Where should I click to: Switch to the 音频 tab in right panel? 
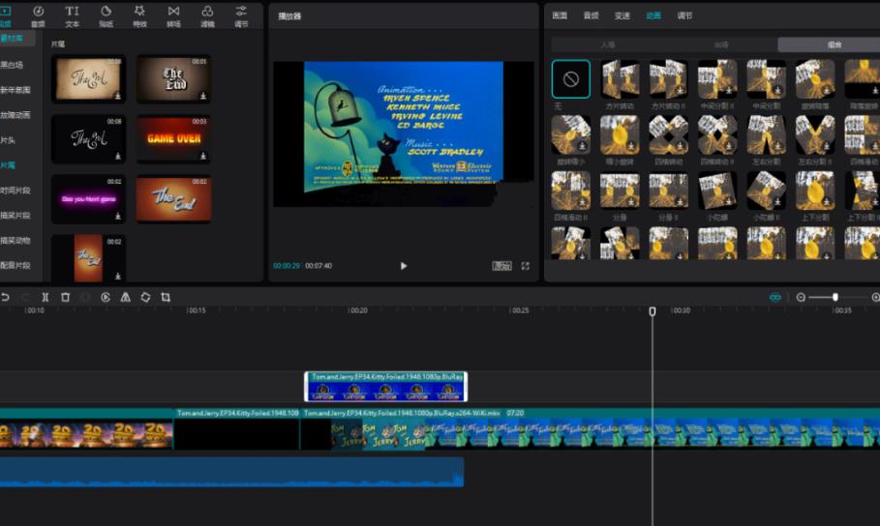(x=591, y=15)
